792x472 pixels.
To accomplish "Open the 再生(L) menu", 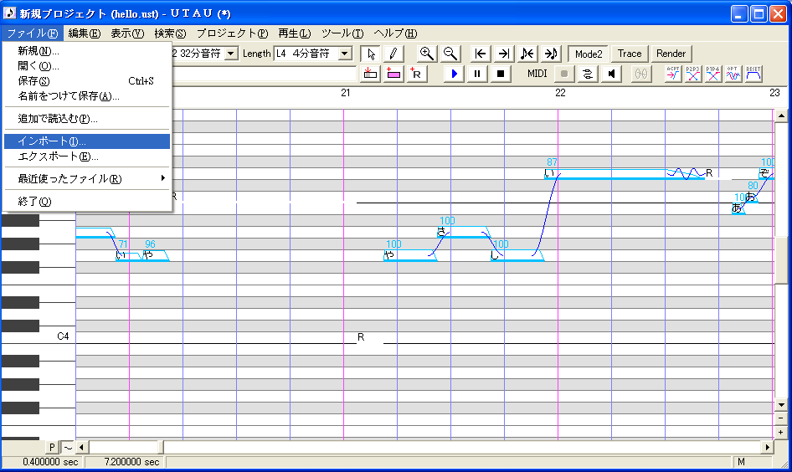I will click(295, 33).
